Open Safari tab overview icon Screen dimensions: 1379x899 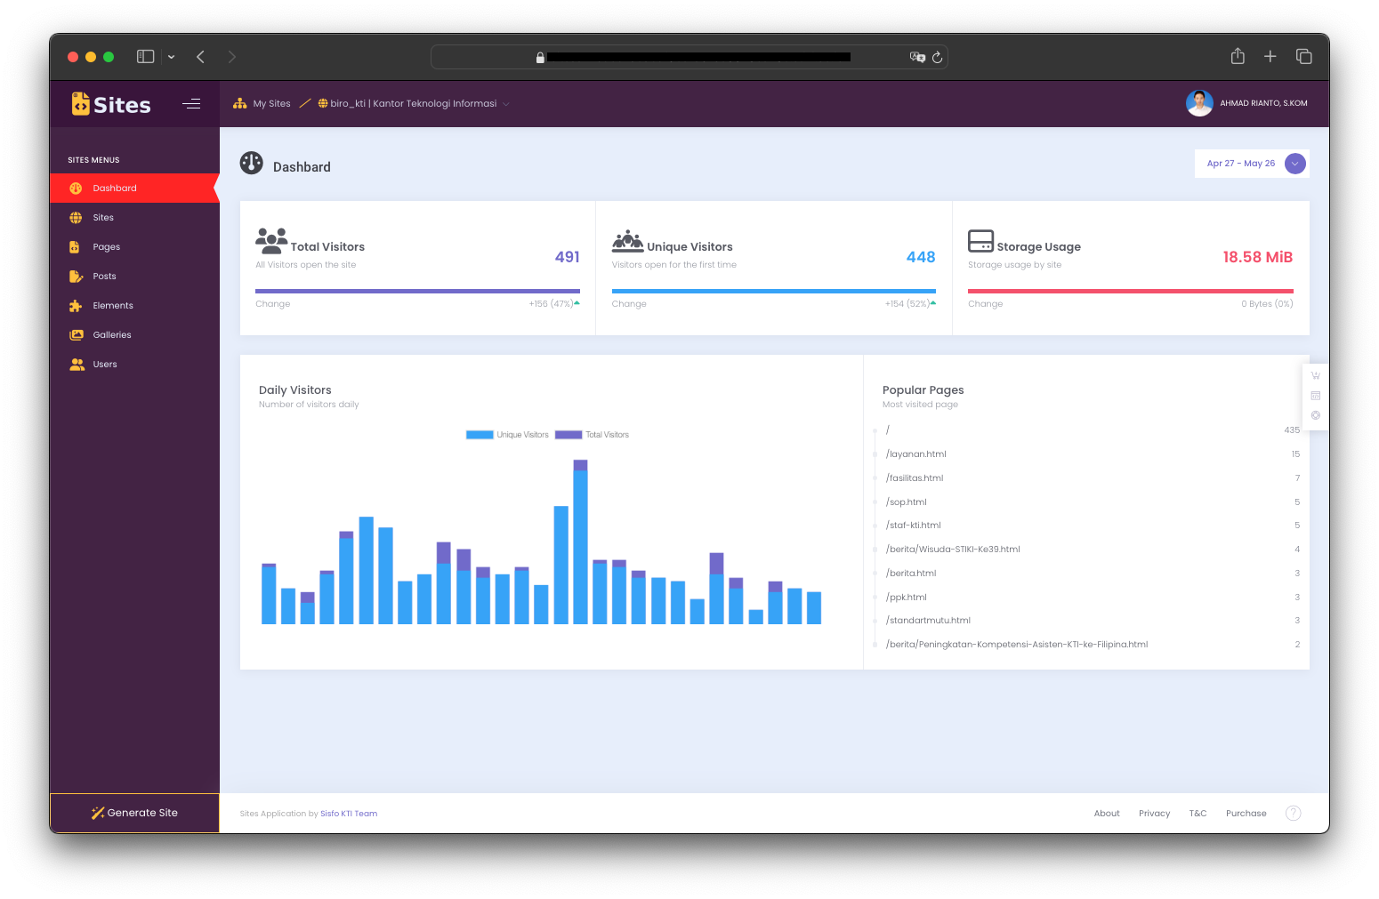tap(1303, 57)
